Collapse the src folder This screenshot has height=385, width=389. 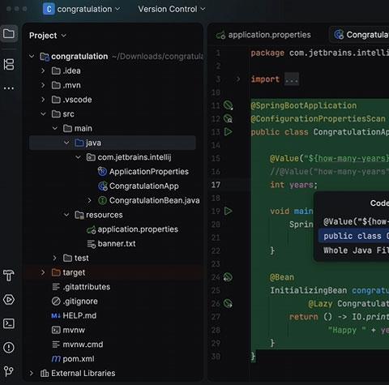43,114
